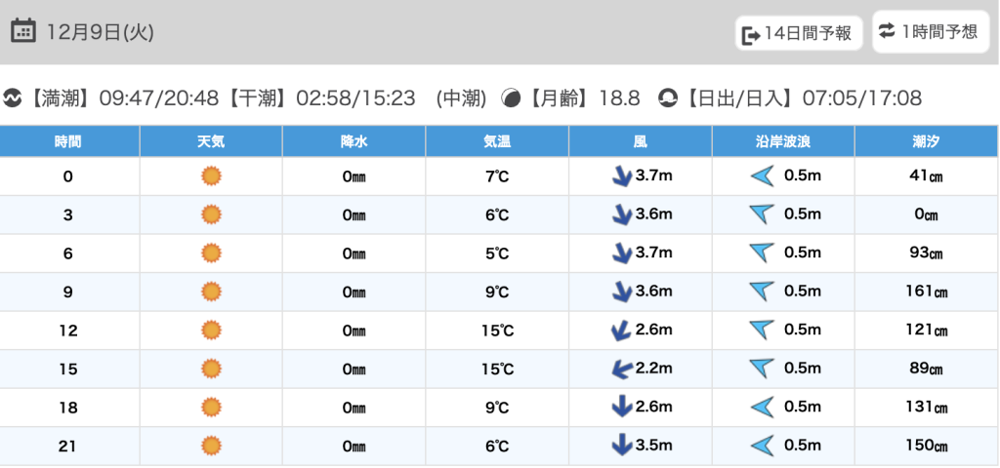The image size is (1000, 468).
Task: Click the sunny icon in the 12時 row
Action: (211, 331)
